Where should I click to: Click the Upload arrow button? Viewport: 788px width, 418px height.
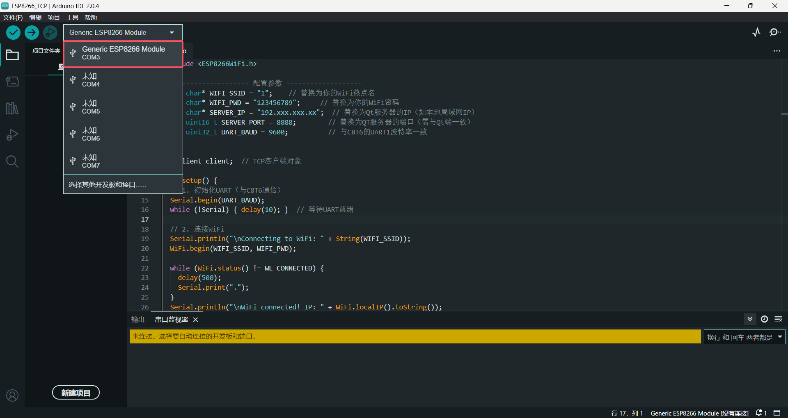click(32, 32)
